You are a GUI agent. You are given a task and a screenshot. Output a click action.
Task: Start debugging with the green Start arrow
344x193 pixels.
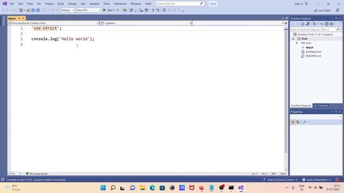(x=104, y=10)
